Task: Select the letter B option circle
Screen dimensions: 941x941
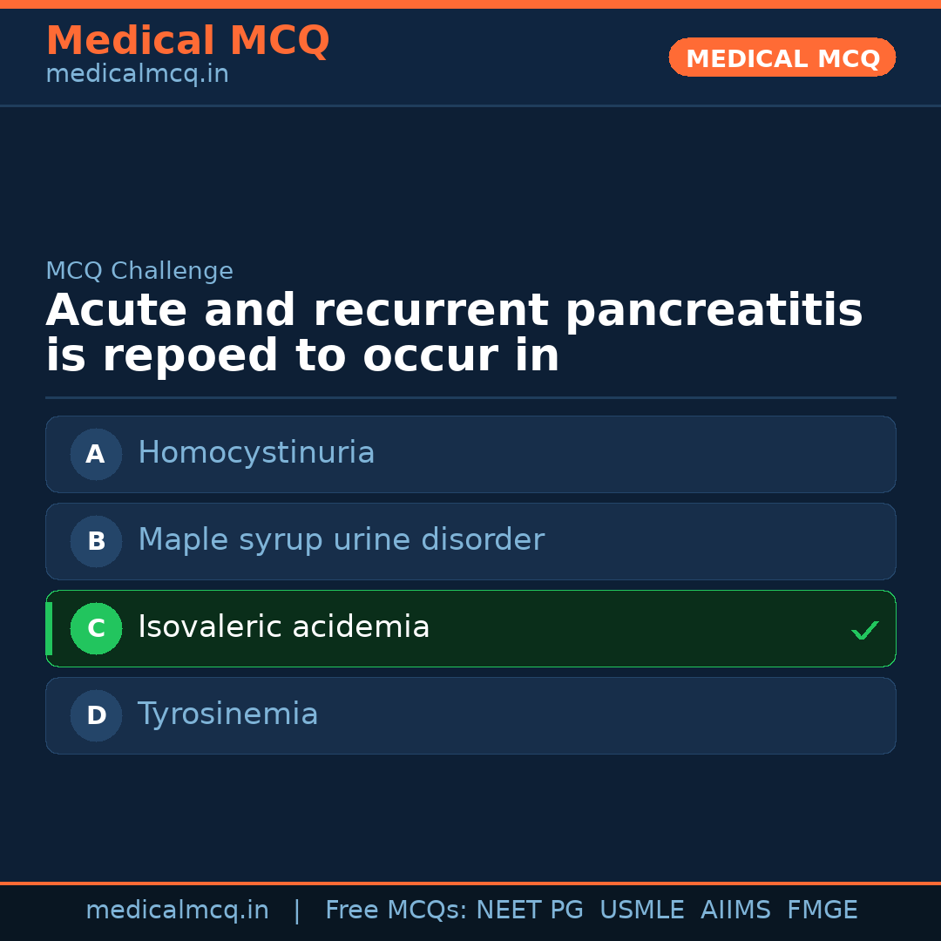Action: tap(96, 541)
